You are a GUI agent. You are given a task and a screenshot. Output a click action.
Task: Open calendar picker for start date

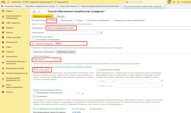[x=162, y=81]
